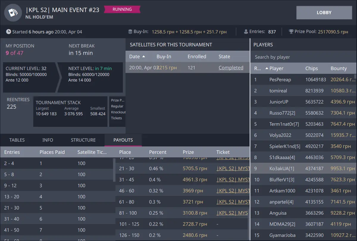Screen dimensions: 357x241
Task: Return to the Lobby
Action: tap(324, 13)
